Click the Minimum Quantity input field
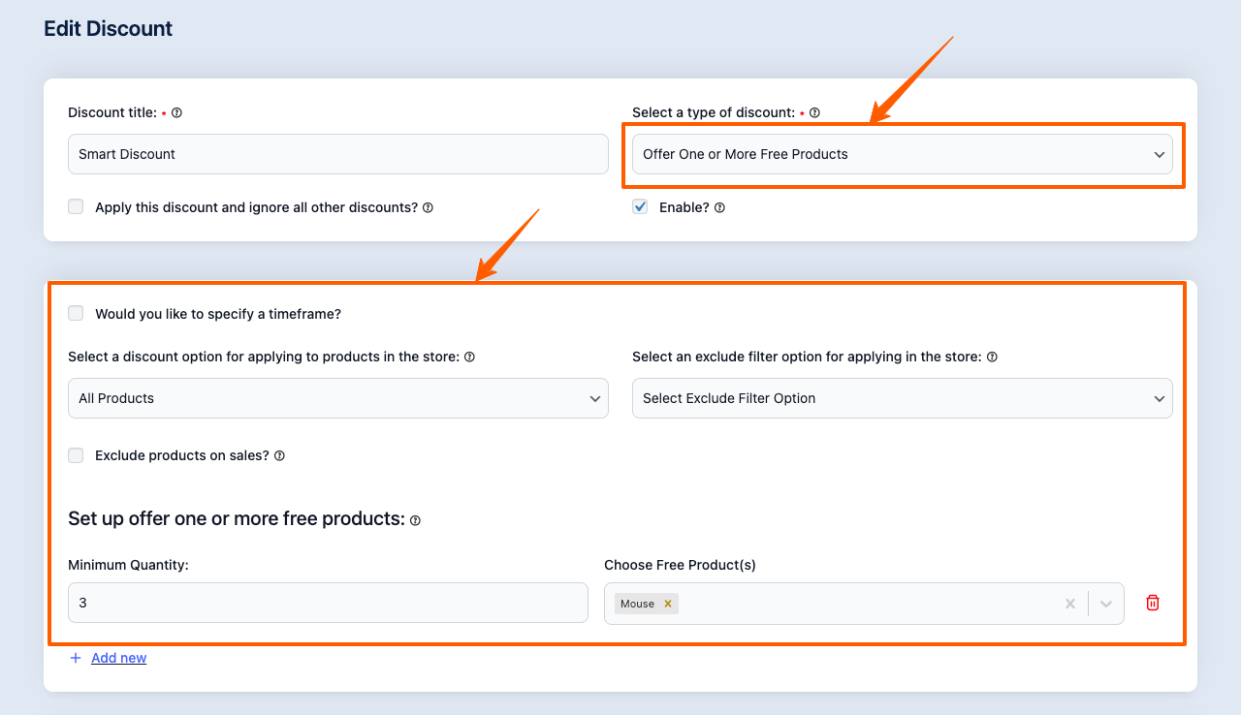This screenshot has width=1241, height=715. [x=328, y=603]
